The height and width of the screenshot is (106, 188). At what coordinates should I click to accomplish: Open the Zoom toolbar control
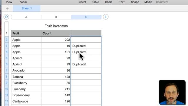[x=23, y=2]
